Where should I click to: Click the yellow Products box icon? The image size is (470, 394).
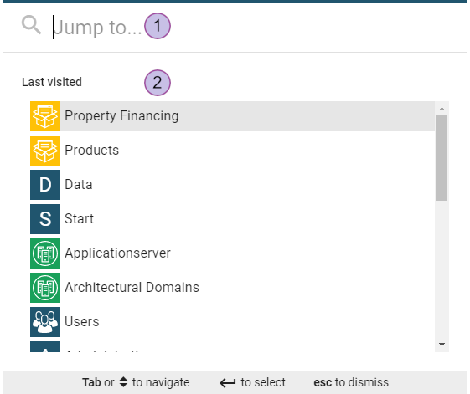[x=45, y=151]
